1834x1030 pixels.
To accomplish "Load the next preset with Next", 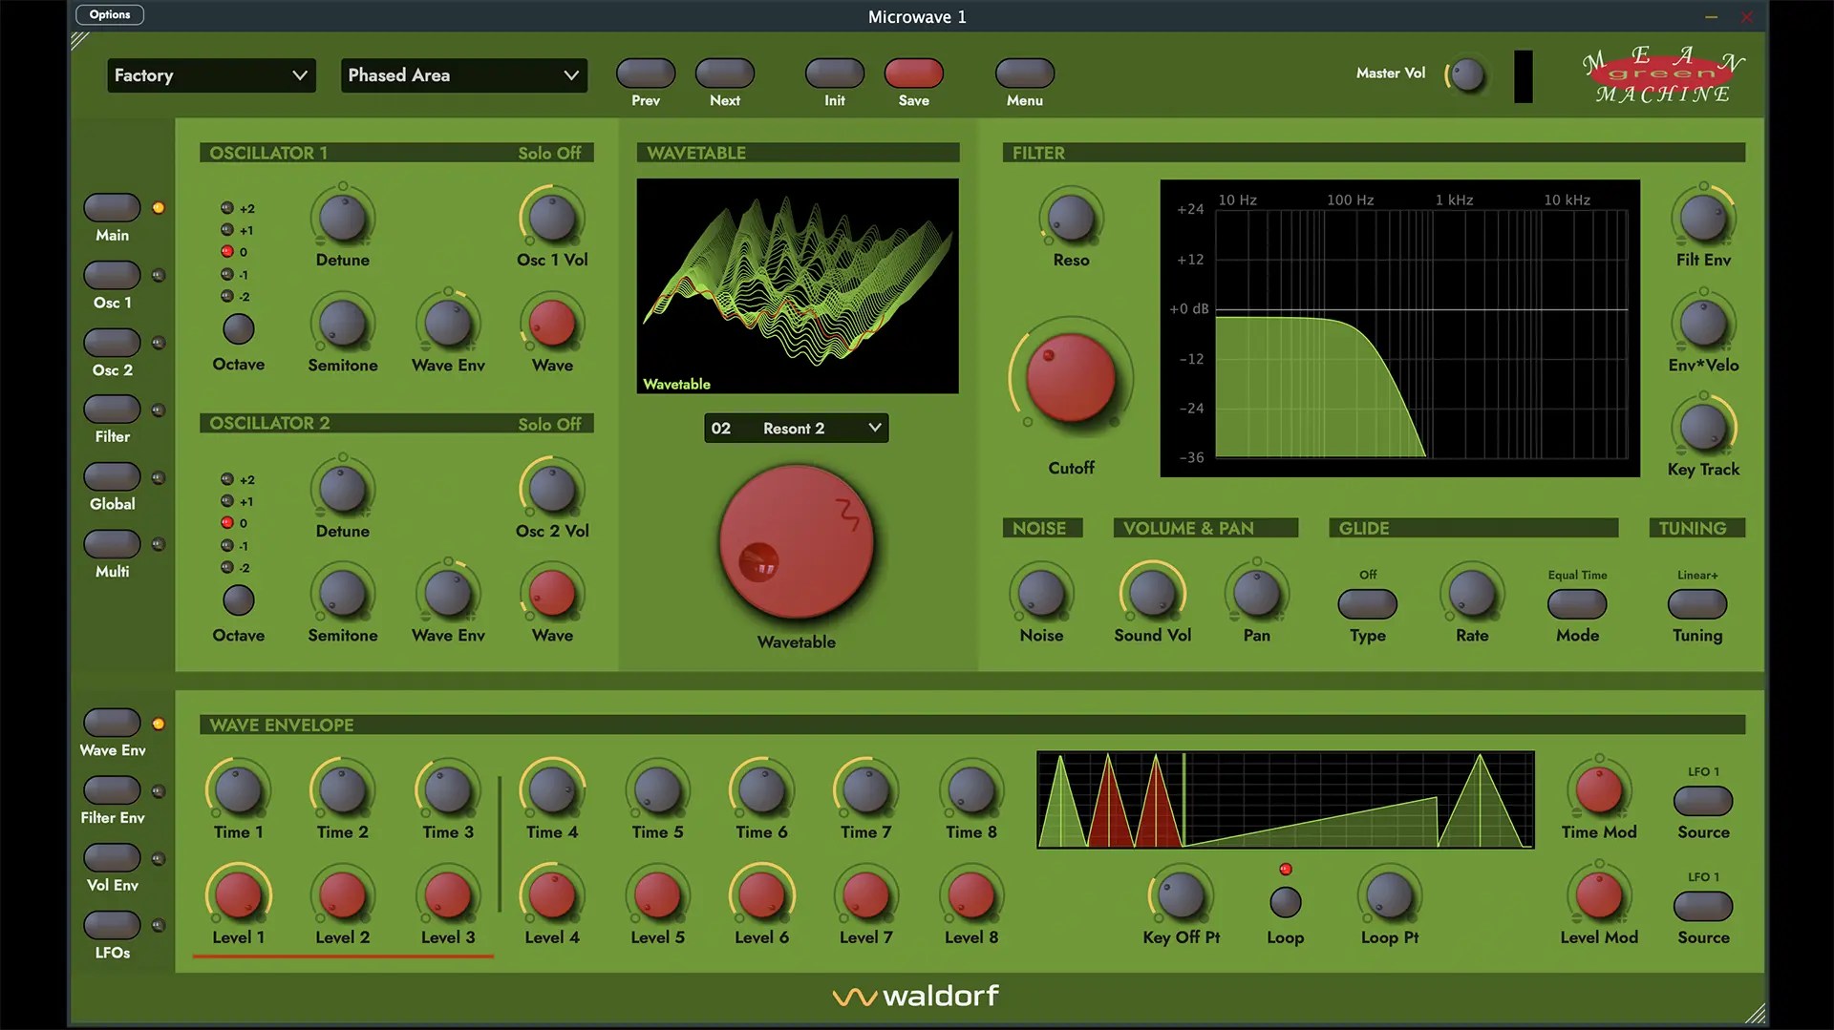I will point(725,74).
